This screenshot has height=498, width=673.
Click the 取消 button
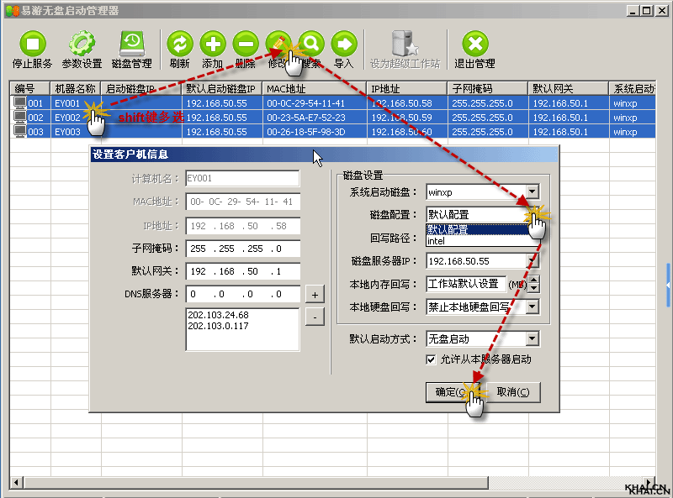tap(512, 392)
